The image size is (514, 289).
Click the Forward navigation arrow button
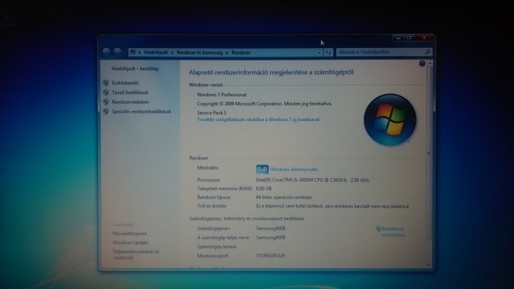coord(117,52)
